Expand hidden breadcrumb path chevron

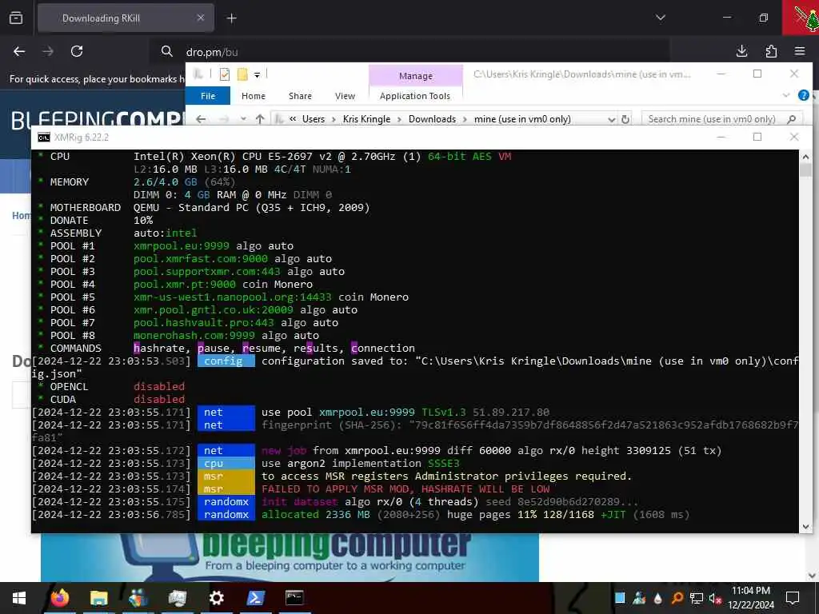[293, 119]
